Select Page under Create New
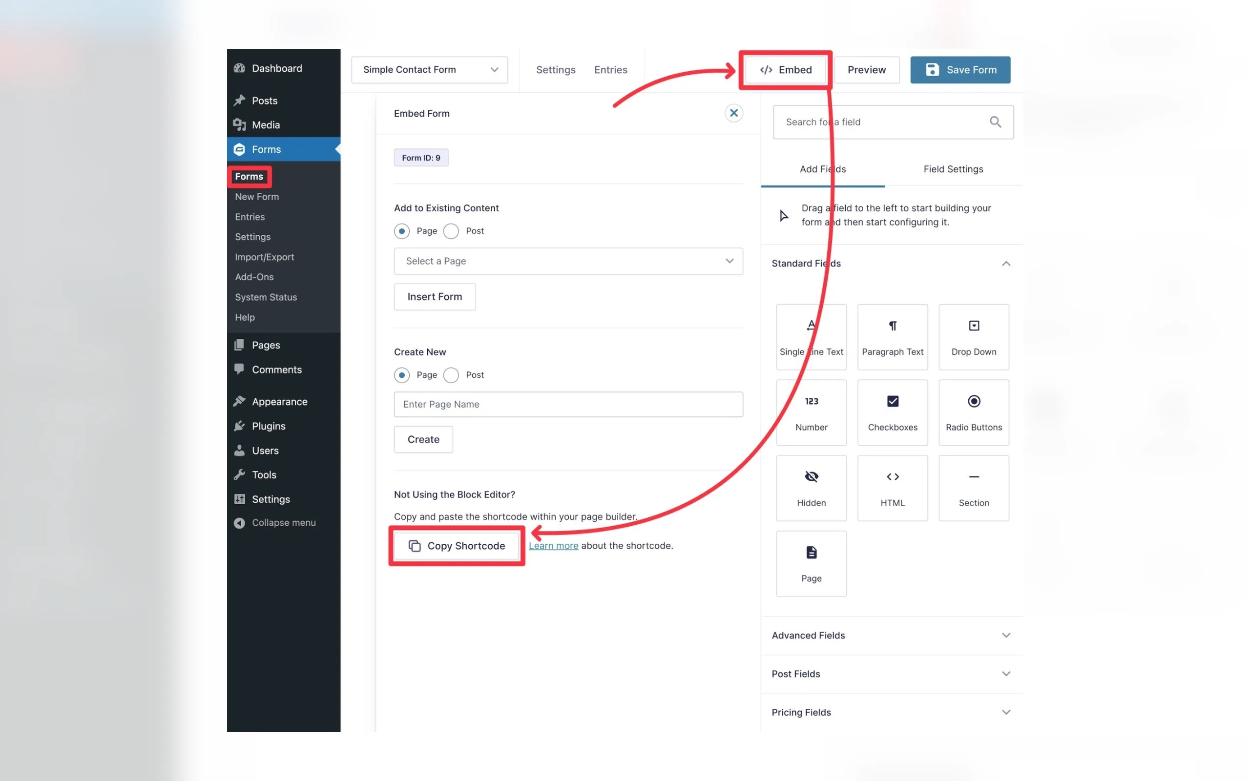 point(402,375)
